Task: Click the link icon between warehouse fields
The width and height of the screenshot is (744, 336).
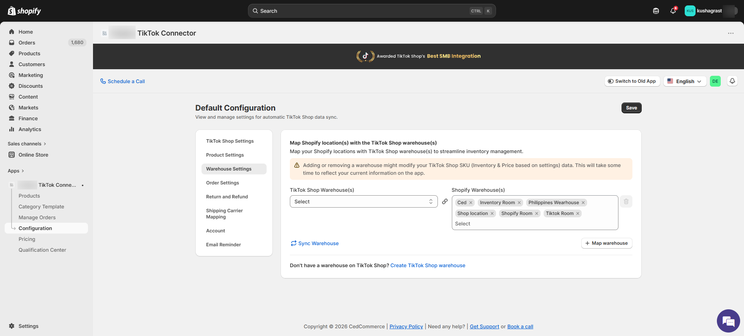Action: click(x=445, y=201)
